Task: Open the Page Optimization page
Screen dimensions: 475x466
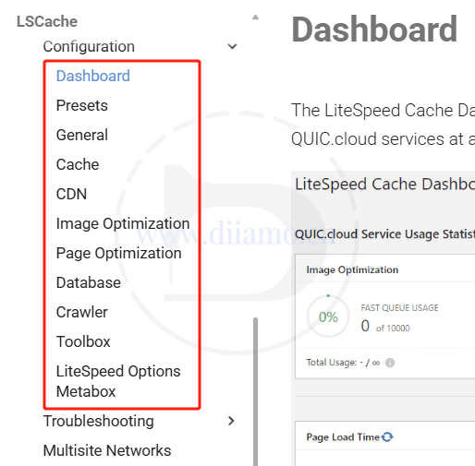Action: pos(119,253)
